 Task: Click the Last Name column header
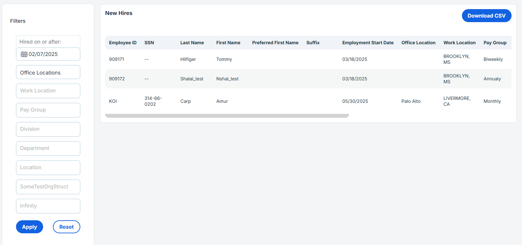(192, 43)
